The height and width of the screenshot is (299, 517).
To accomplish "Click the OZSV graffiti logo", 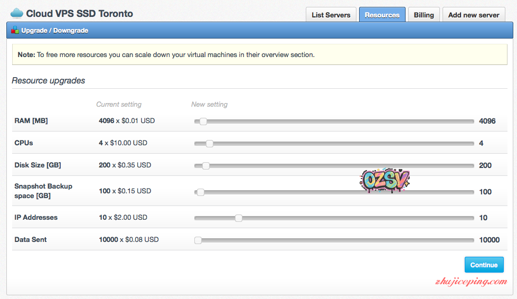I will point(384,181).
